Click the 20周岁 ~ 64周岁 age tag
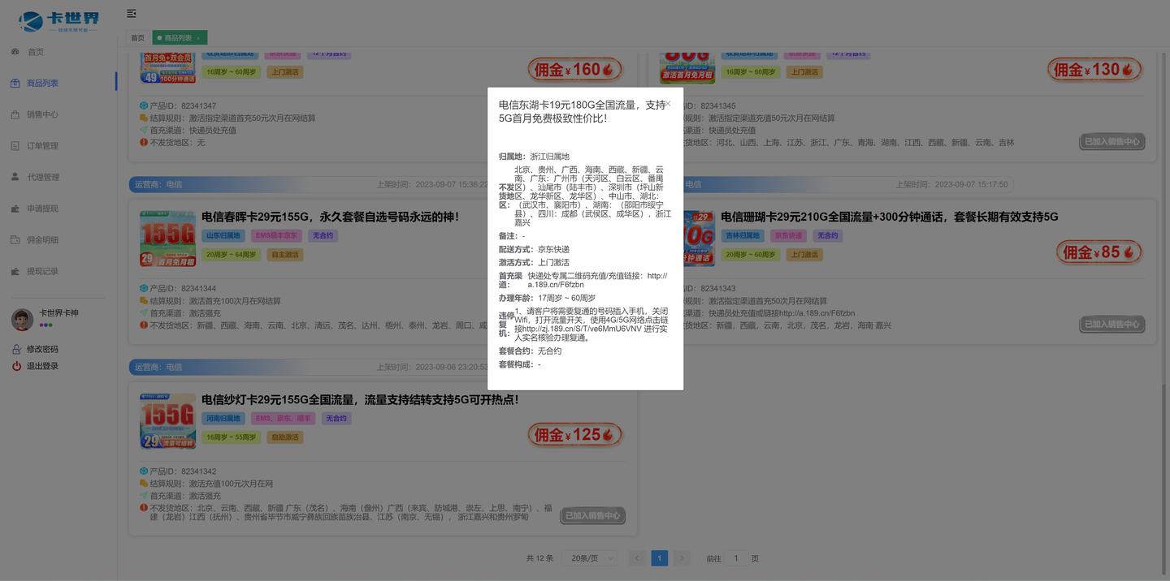This screenshot has height=581, width=1170. (x=232, y=255)
